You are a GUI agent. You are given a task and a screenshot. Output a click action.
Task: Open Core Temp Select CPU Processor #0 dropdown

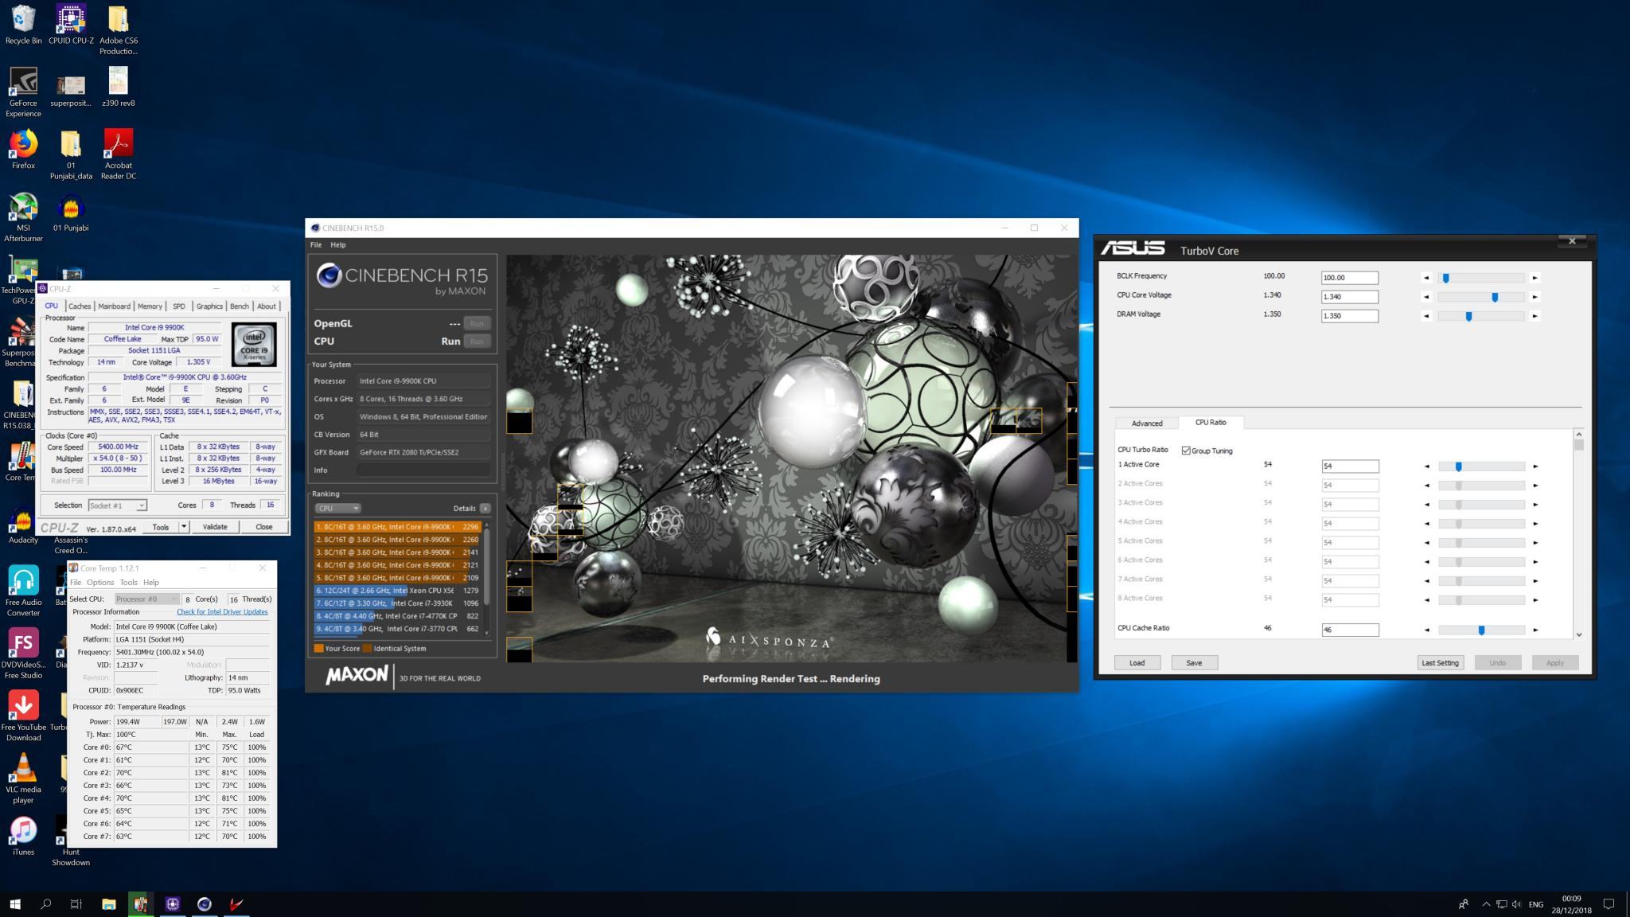click(x=146, y=599)
